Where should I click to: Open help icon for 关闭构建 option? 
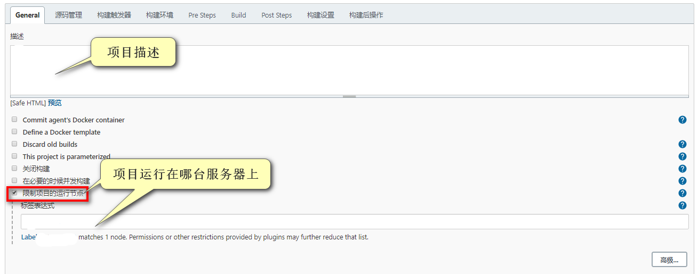point(682,169)
